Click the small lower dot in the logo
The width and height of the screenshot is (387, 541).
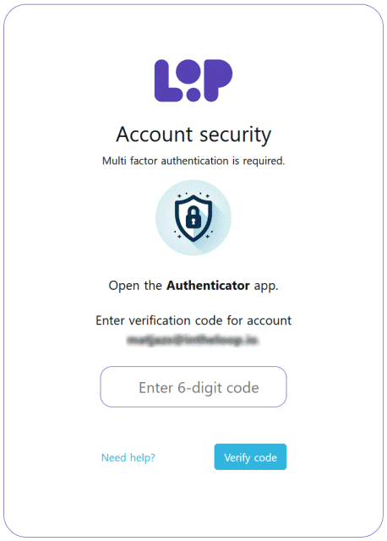coord(193,95)
